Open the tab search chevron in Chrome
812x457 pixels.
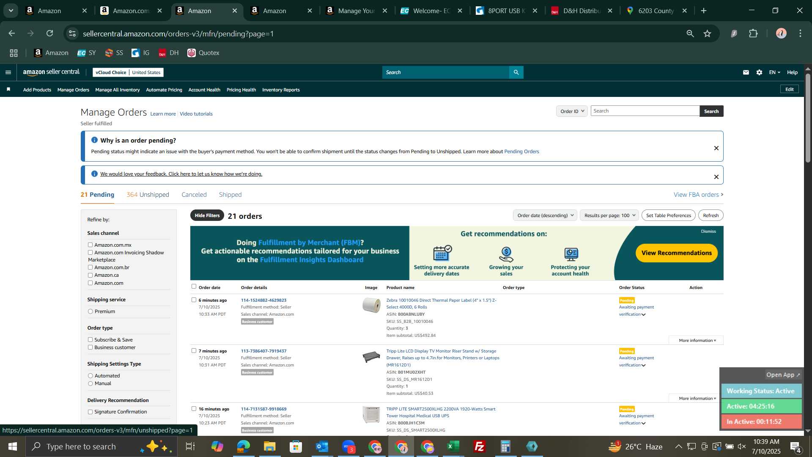[11, 11]
